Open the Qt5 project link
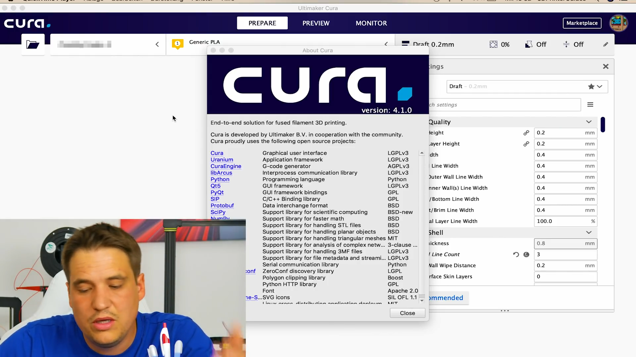The height and width of the screenshot is (357, 636). [x=216, y=186]
